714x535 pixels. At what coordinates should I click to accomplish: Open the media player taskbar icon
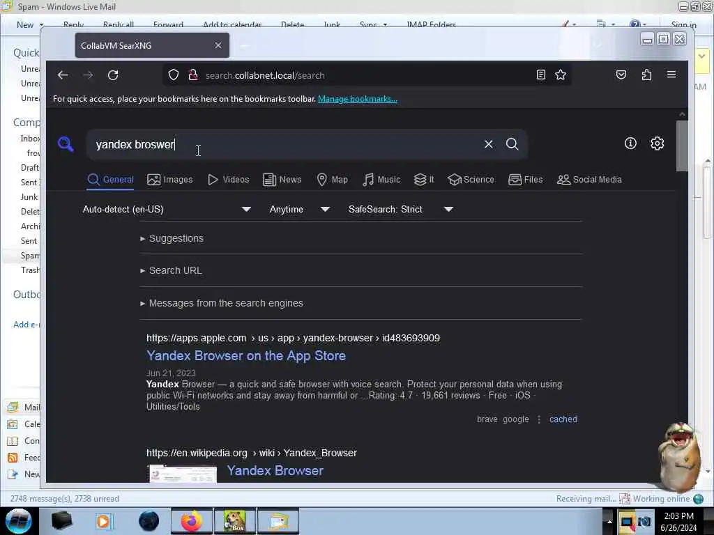click(x=104, y=521)
